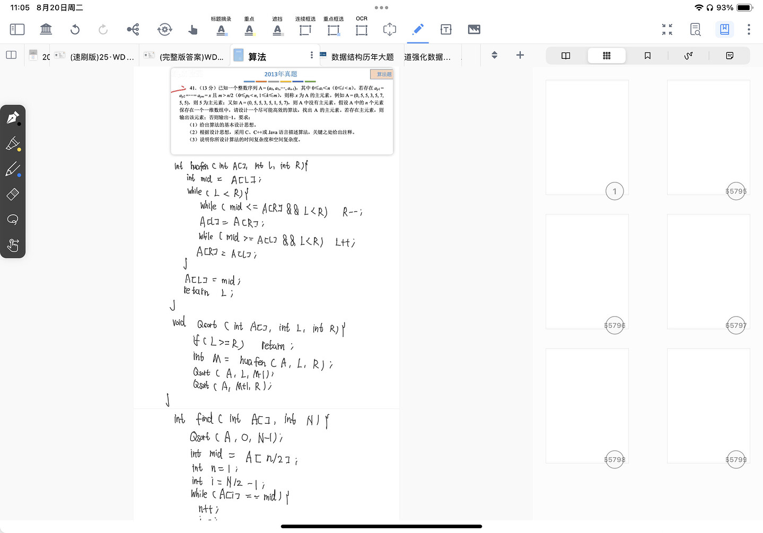Screen dimensions: 763x533
Task: Select the lasso selection tool
Action: point(13,219)
